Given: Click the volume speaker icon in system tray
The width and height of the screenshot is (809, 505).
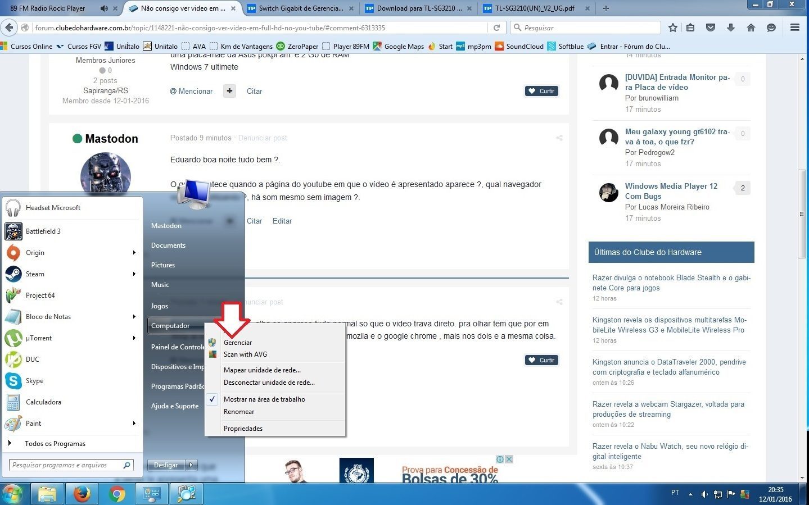Looking at the screenshot, I should [704, 494].
